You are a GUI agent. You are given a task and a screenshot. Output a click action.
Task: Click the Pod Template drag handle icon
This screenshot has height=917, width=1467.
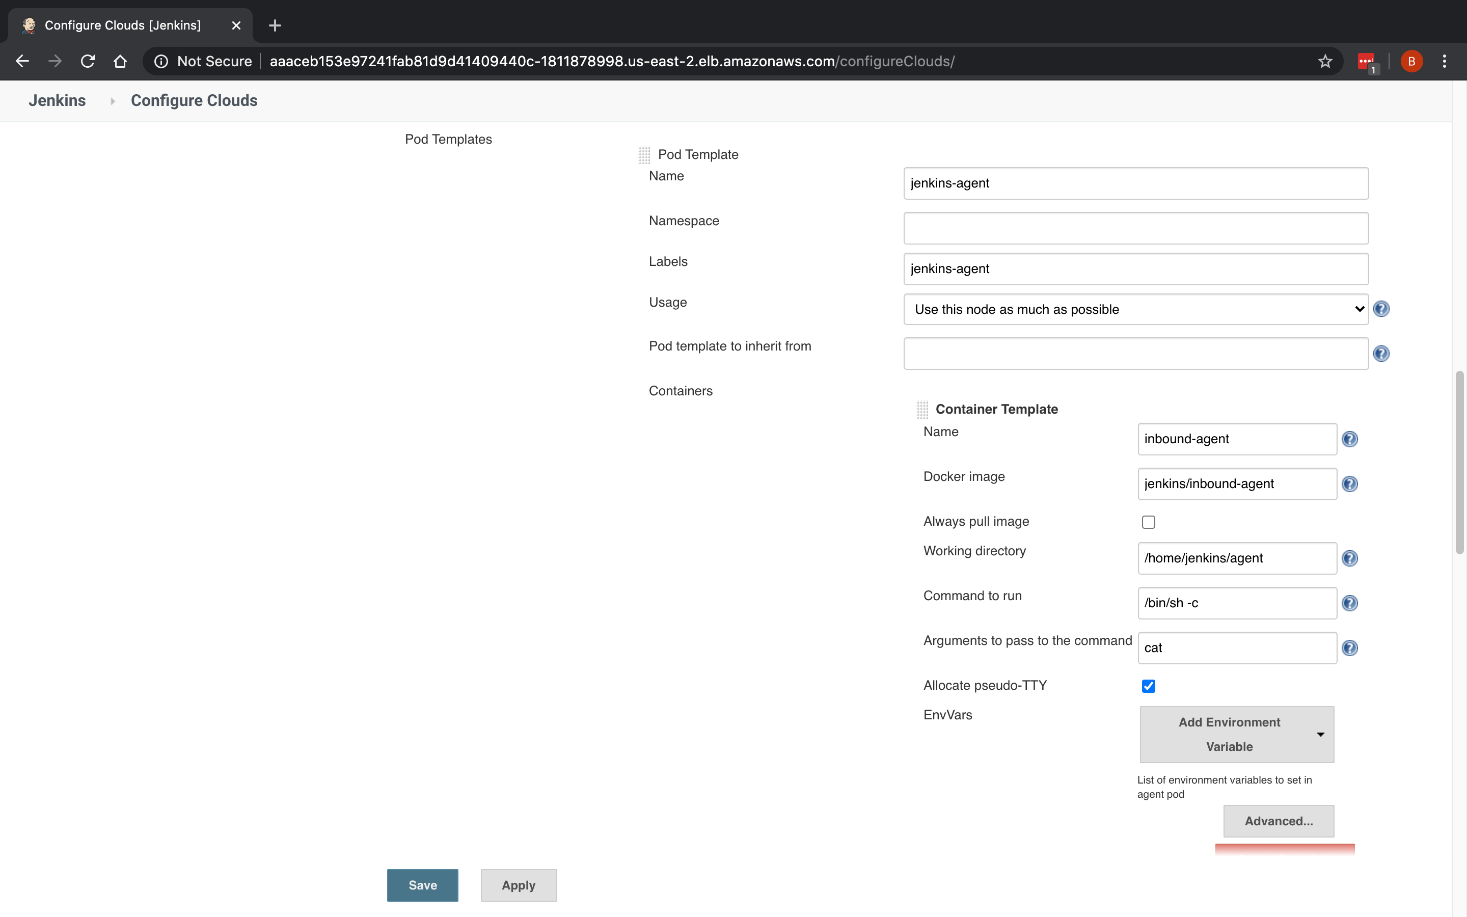coord(643,154)
